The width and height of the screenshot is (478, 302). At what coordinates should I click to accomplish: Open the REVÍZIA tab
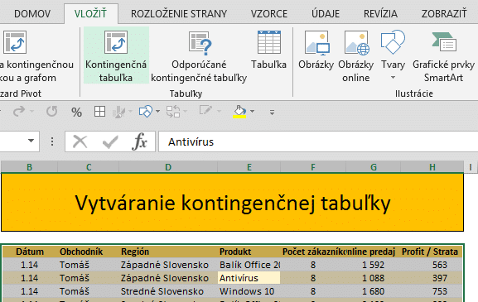[380, 14]
